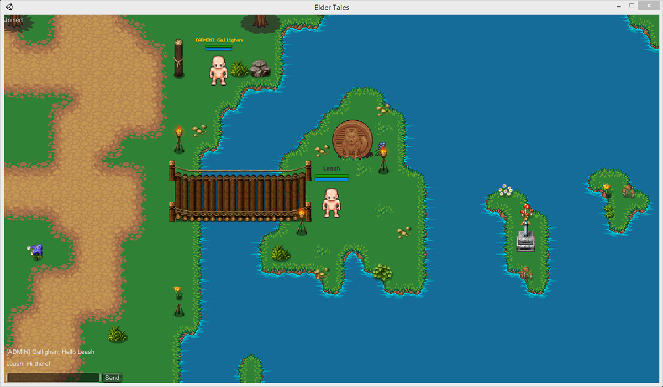Click the wooden post with rope

[x=178, y=58]
